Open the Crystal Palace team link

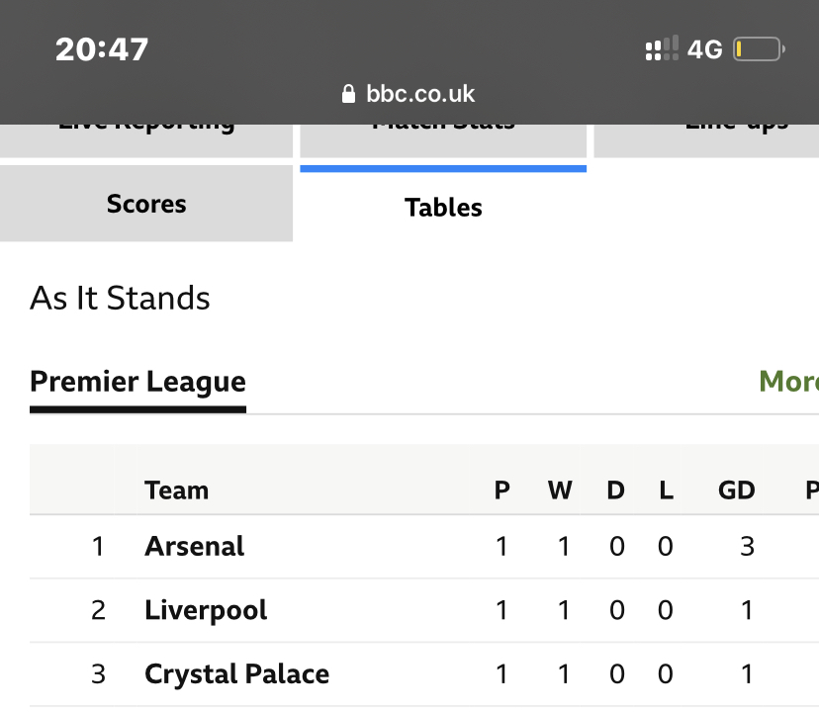[236, 674]
